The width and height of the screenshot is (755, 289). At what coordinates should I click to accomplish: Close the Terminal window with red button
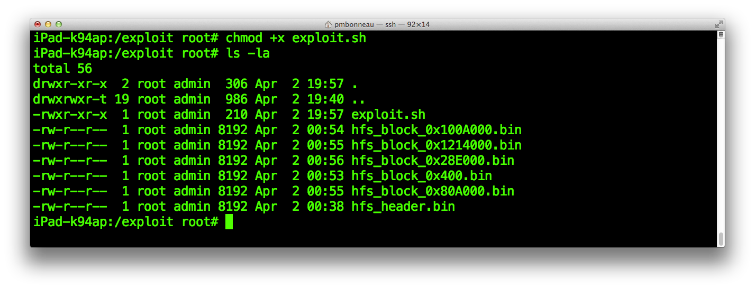pyautogui.click(x=38, y=24)
